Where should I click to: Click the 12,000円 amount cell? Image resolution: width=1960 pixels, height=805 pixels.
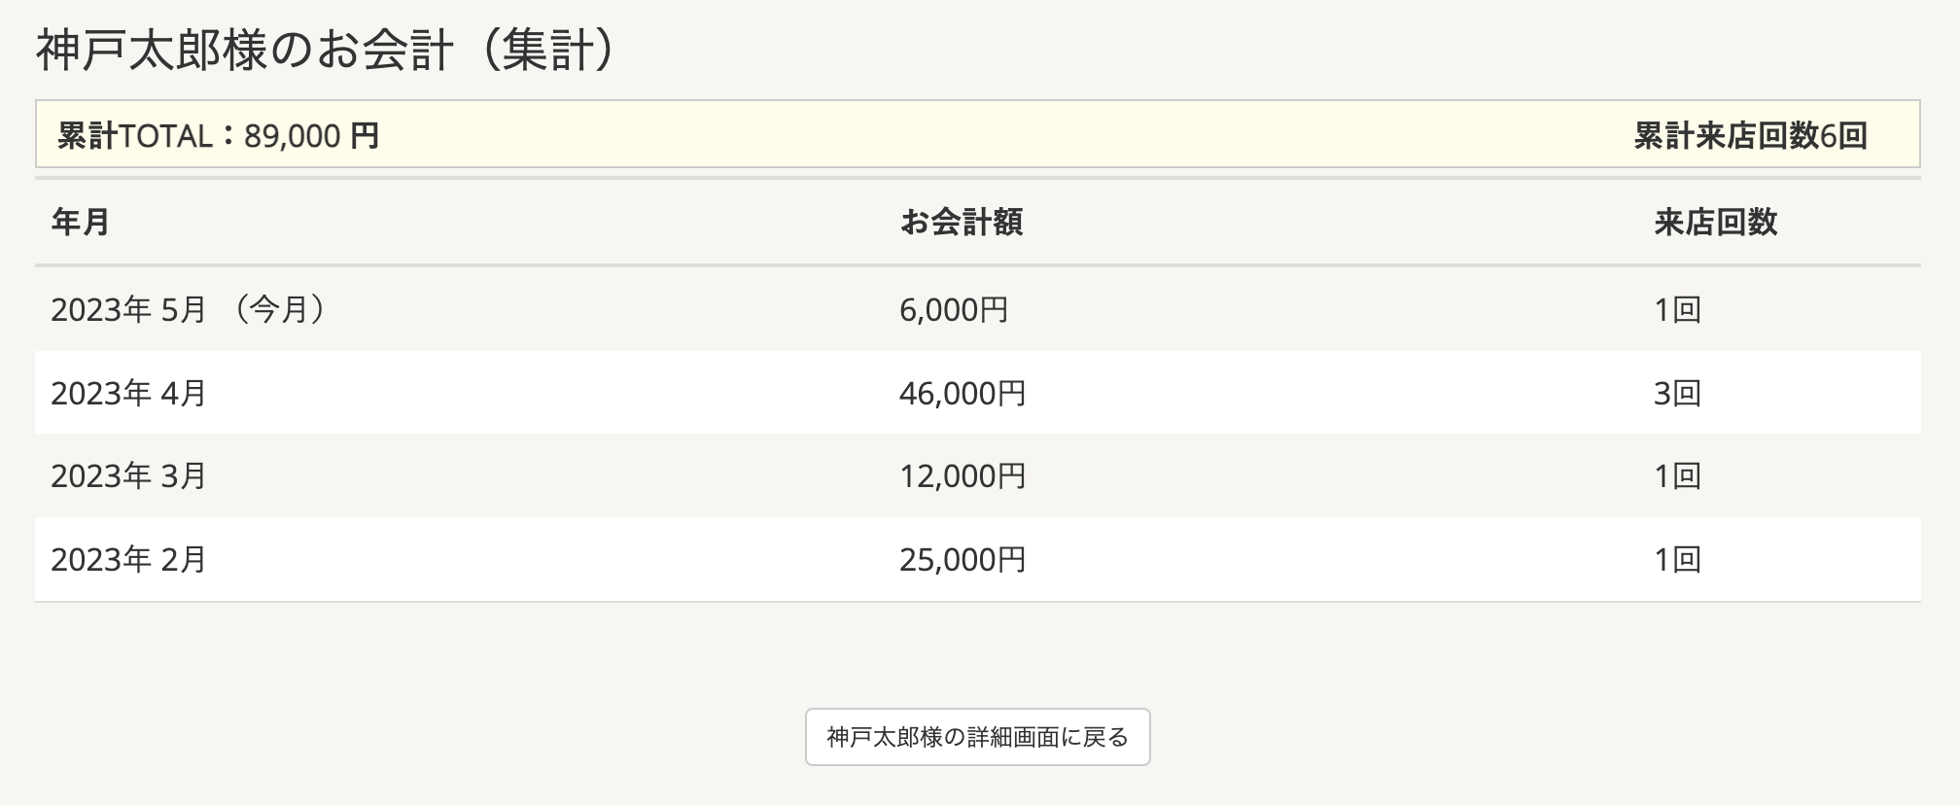click(962, 475)
